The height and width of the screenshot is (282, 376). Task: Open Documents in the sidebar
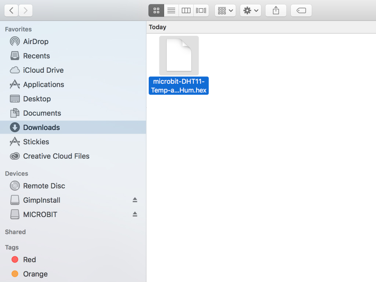tap(73, 113)
